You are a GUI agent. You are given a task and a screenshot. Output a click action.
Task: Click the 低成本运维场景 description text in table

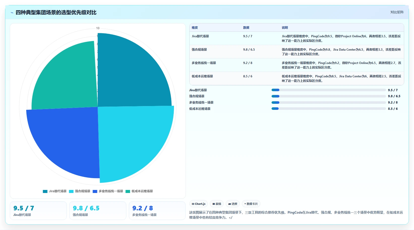click(341, 79)
